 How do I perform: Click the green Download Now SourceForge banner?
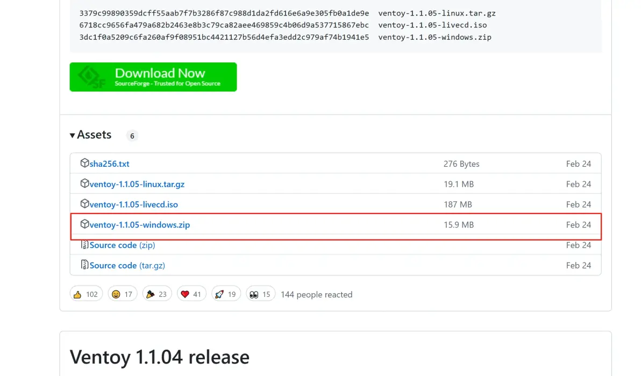click(x=153, y=77)
